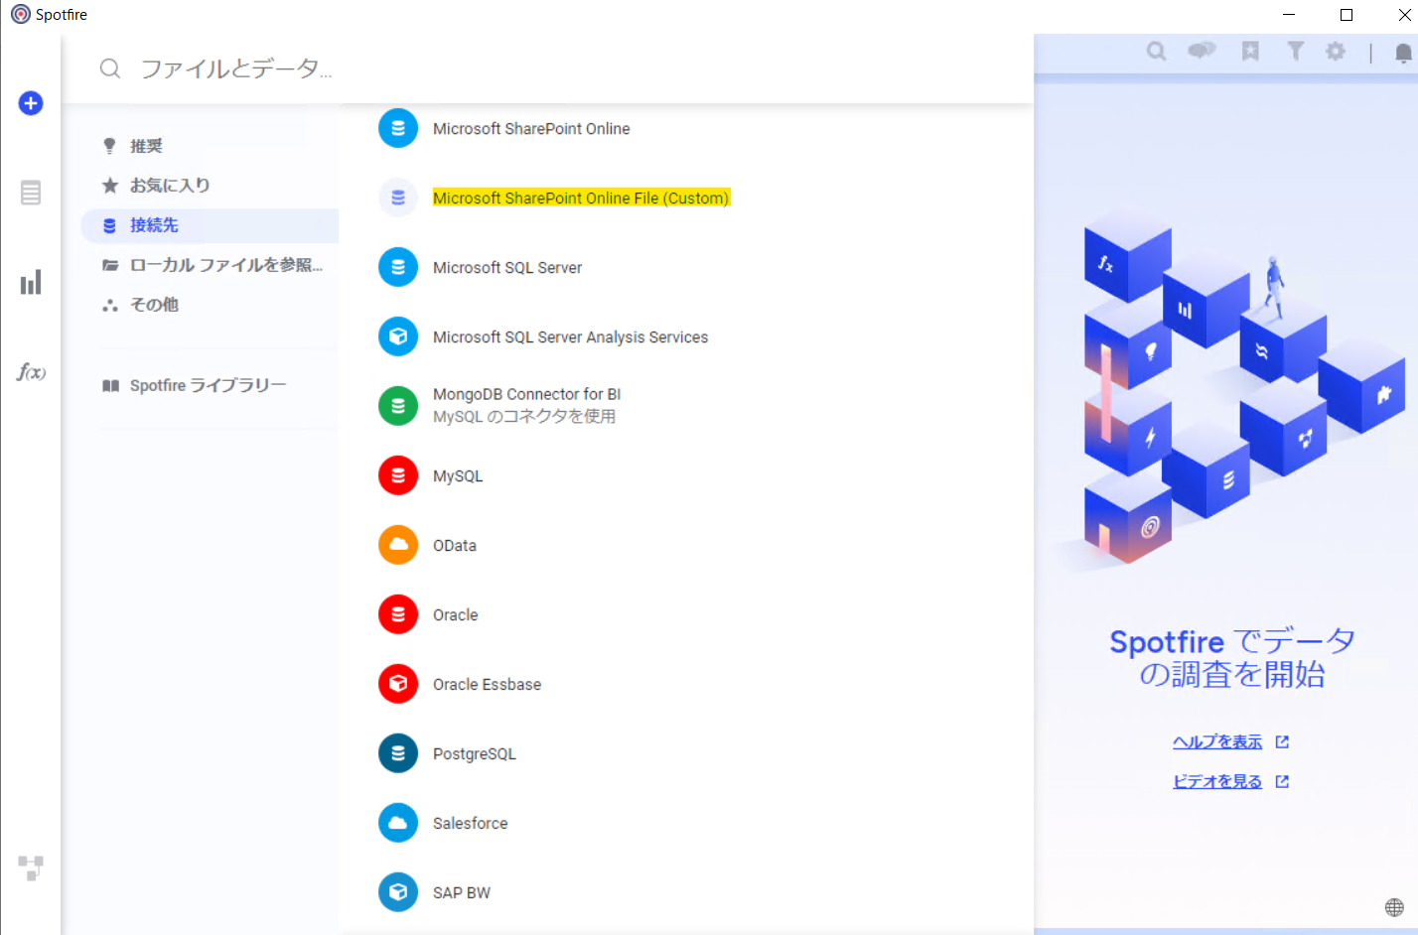Screen dimensions: 1418x935
Task: Click the Salesforce cloud icon
Action: (398, 823)
